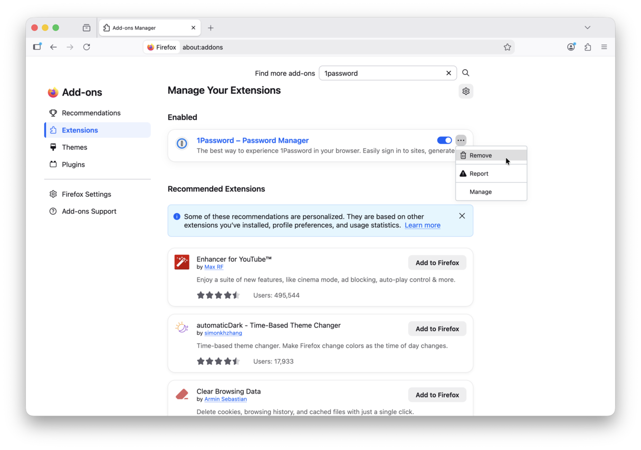
Task: Open the Firefox hamburger menu
Action: pyautogui.click(x=604, y=47)
